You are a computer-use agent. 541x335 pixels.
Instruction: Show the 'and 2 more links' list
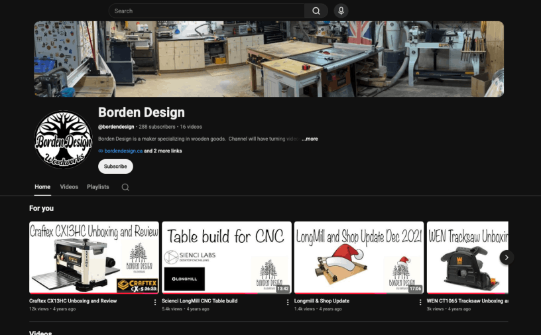coord(163,151)
